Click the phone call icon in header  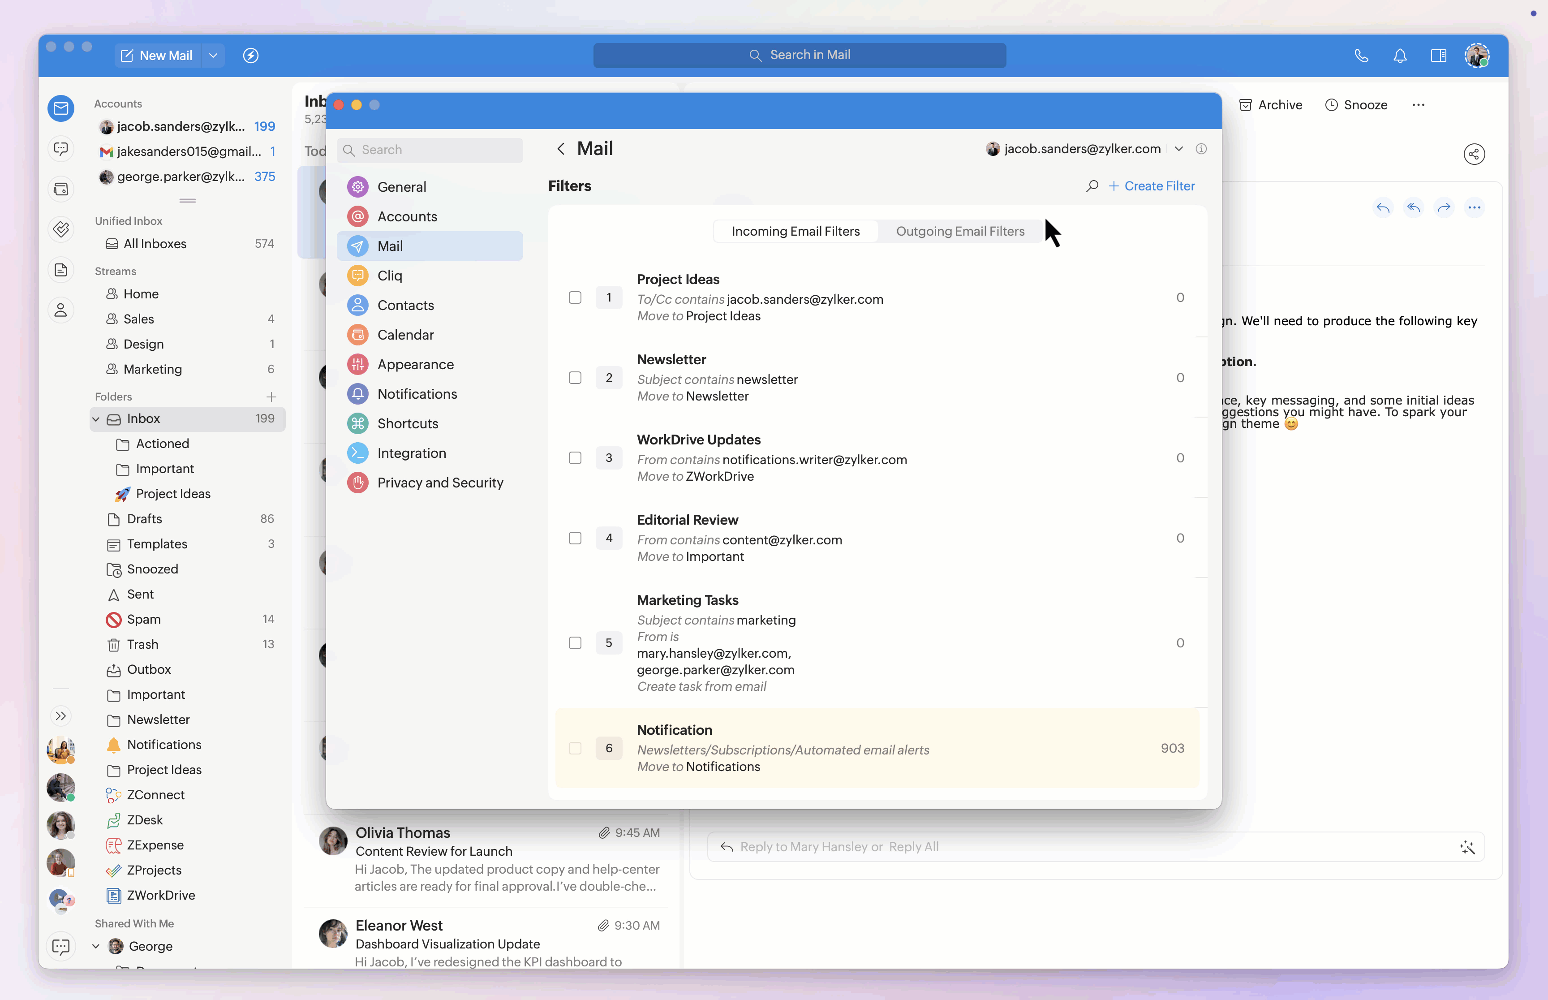point(1361,56)
